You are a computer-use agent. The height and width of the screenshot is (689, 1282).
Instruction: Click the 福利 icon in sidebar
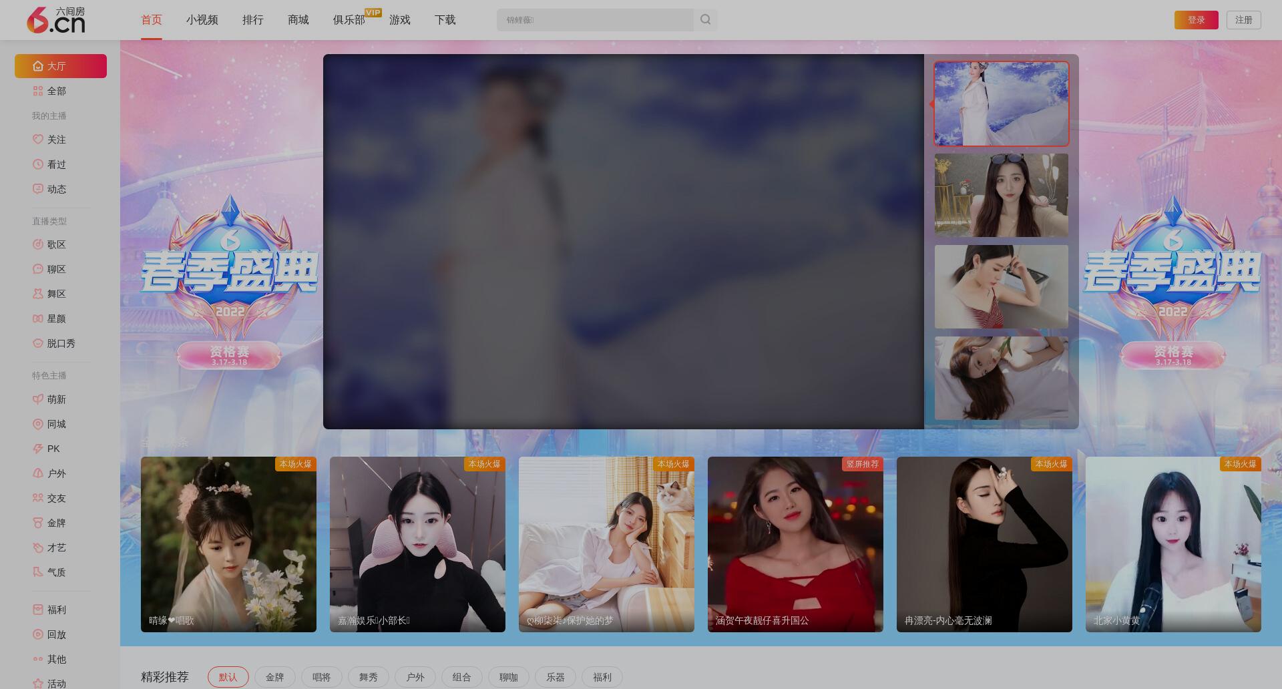point(38,610)
